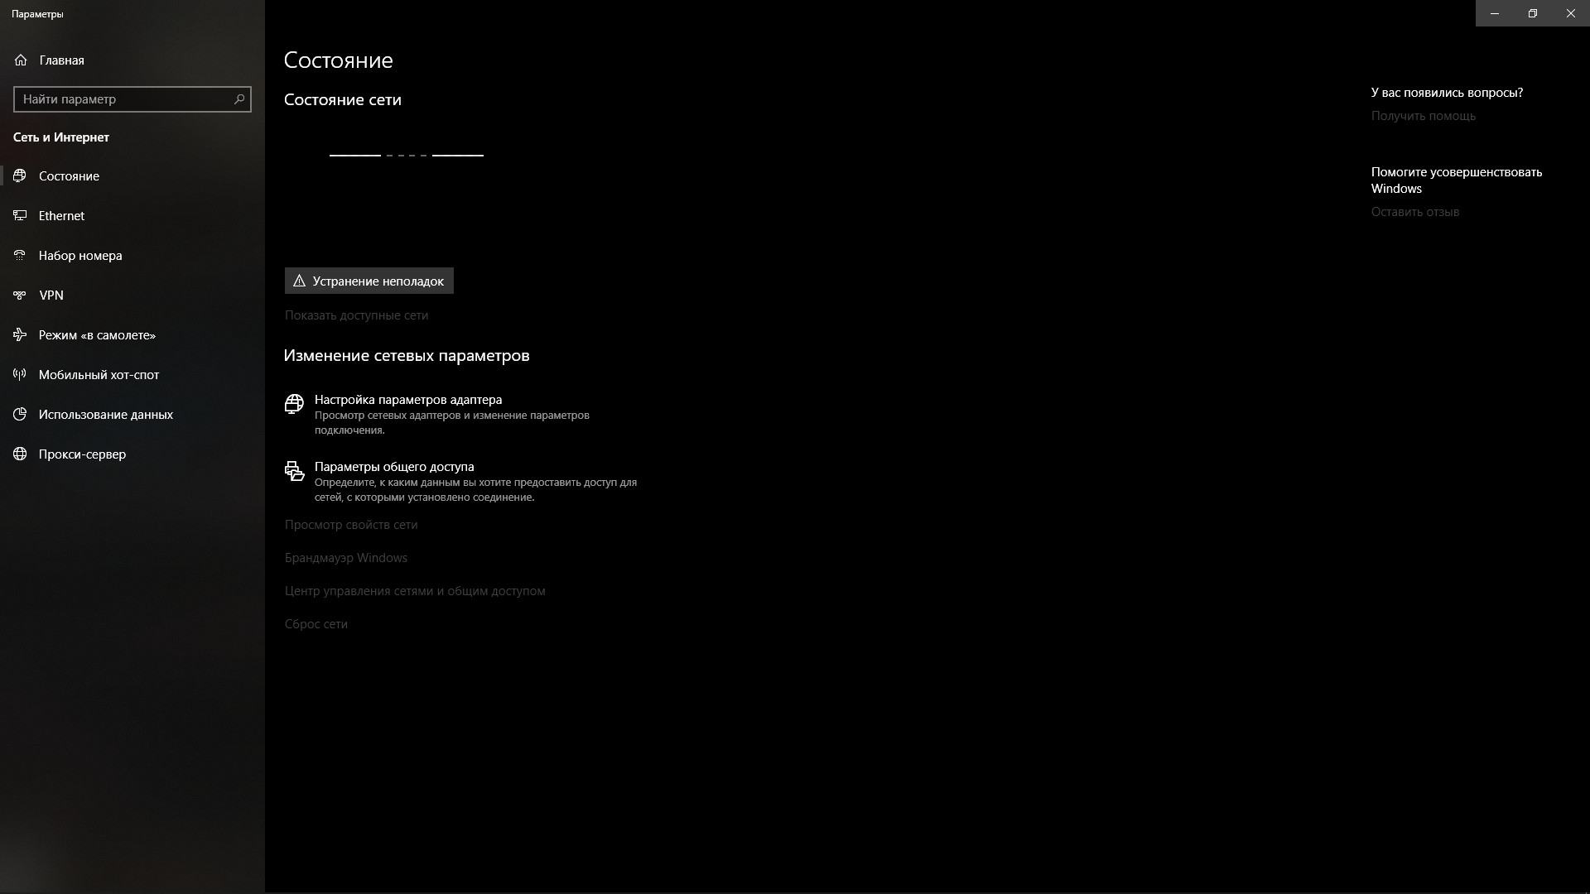Click the VPN sidebar icon
Image resolution: width=1590 pixels, height=894 pixels.
[x=20, y=295]
